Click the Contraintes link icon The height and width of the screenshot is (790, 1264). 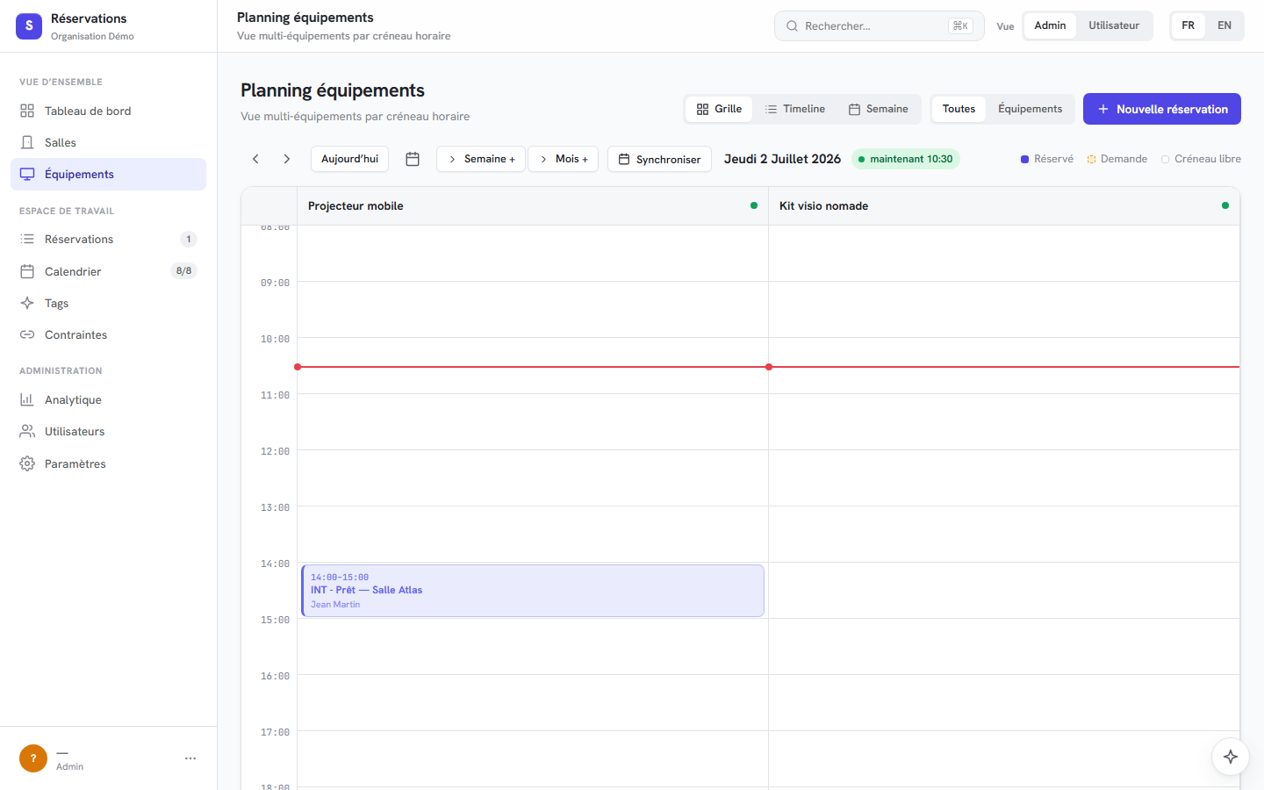tap(27, 334)
